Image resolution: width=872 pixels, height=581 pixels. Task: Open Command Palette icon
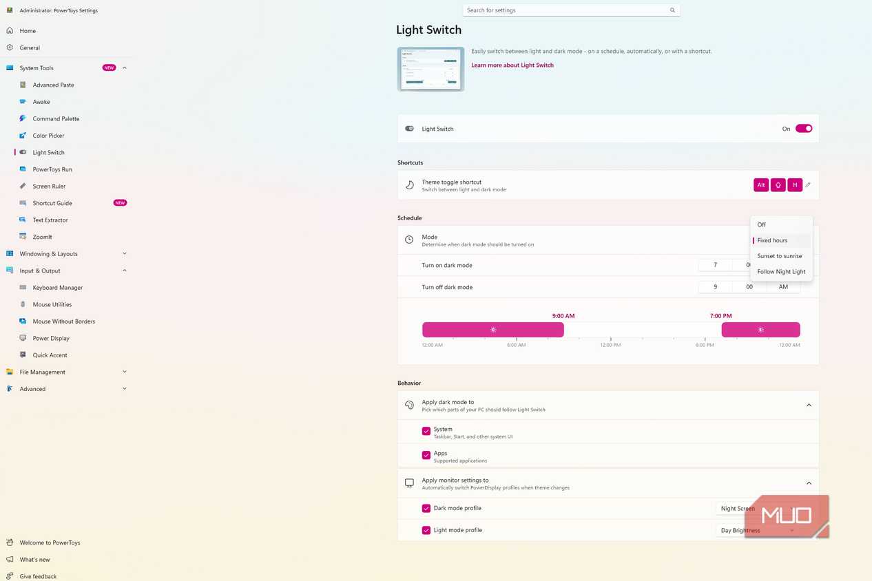coord(23,118)
